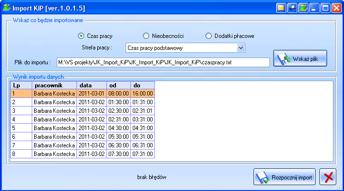Select row 3 with time 02:30:00
This screenshot has height=191, width=344.
pyautogui.click(x=82, y=111)
